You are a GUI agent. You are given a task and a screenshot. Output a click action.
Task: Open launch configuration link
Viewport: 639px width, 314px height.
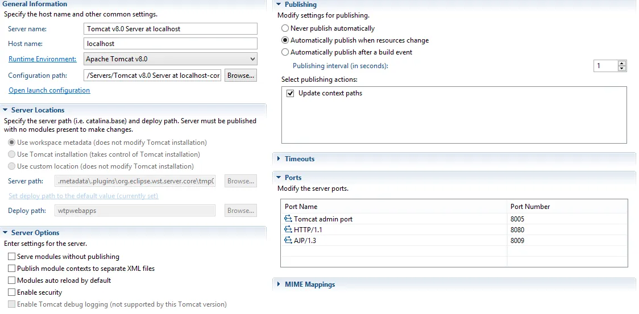[x=49, y=90]
